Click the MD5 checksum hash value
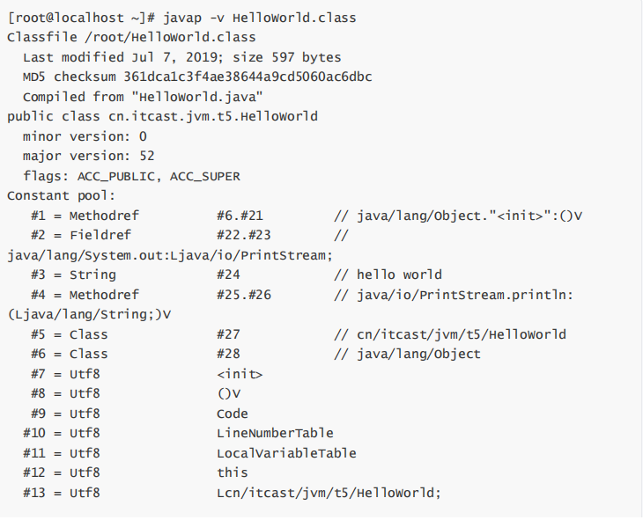The height and width of the screenshot is (520, 643). (x=248, y=77)
